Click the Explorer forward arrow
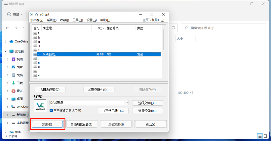Image resolution: width=271 pixels, height=141 pixels. (16, 28)
